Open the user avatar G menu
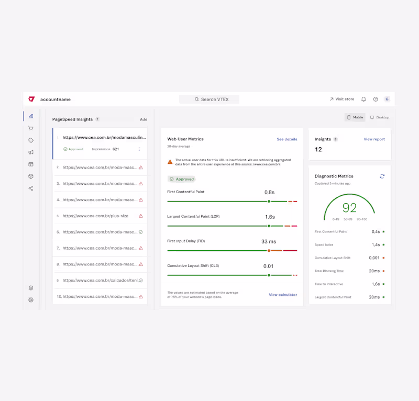The height and width of the screenshot is (401, 419). tap(387, 99)
